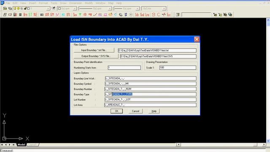The image size is (270, 152).
Task: Click the 'Numbering Starts from' field
Action: tap(124, 68)
